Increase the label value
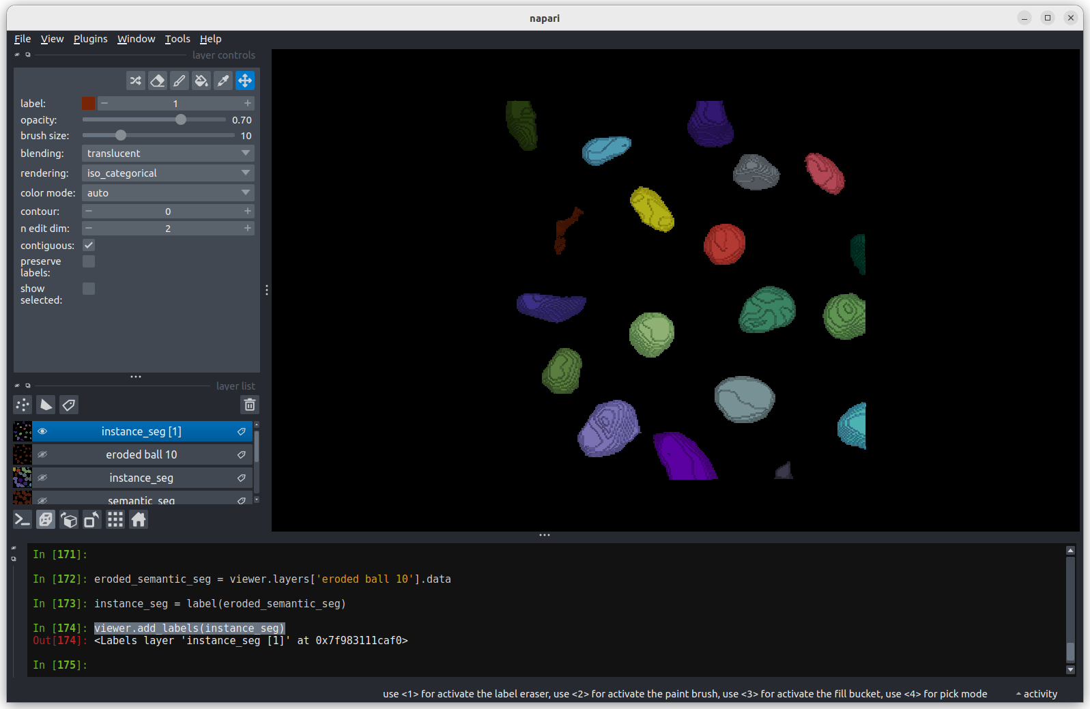This screenshot has height=709, width=1090. point(247,103)
